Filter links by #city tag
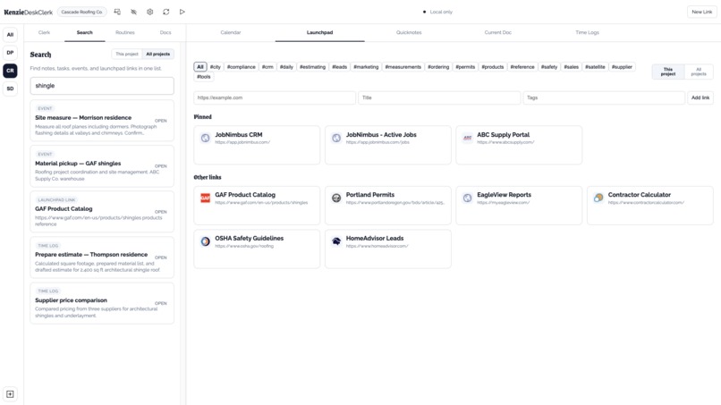Image resolution: width=721 pixels, height=405 pixels. click(x=216, y=67)
